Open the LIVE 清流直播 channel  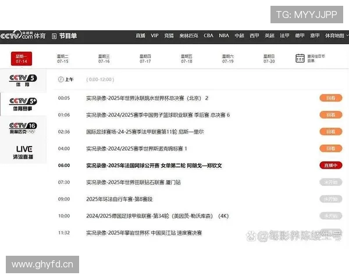(x=23, y=152)
